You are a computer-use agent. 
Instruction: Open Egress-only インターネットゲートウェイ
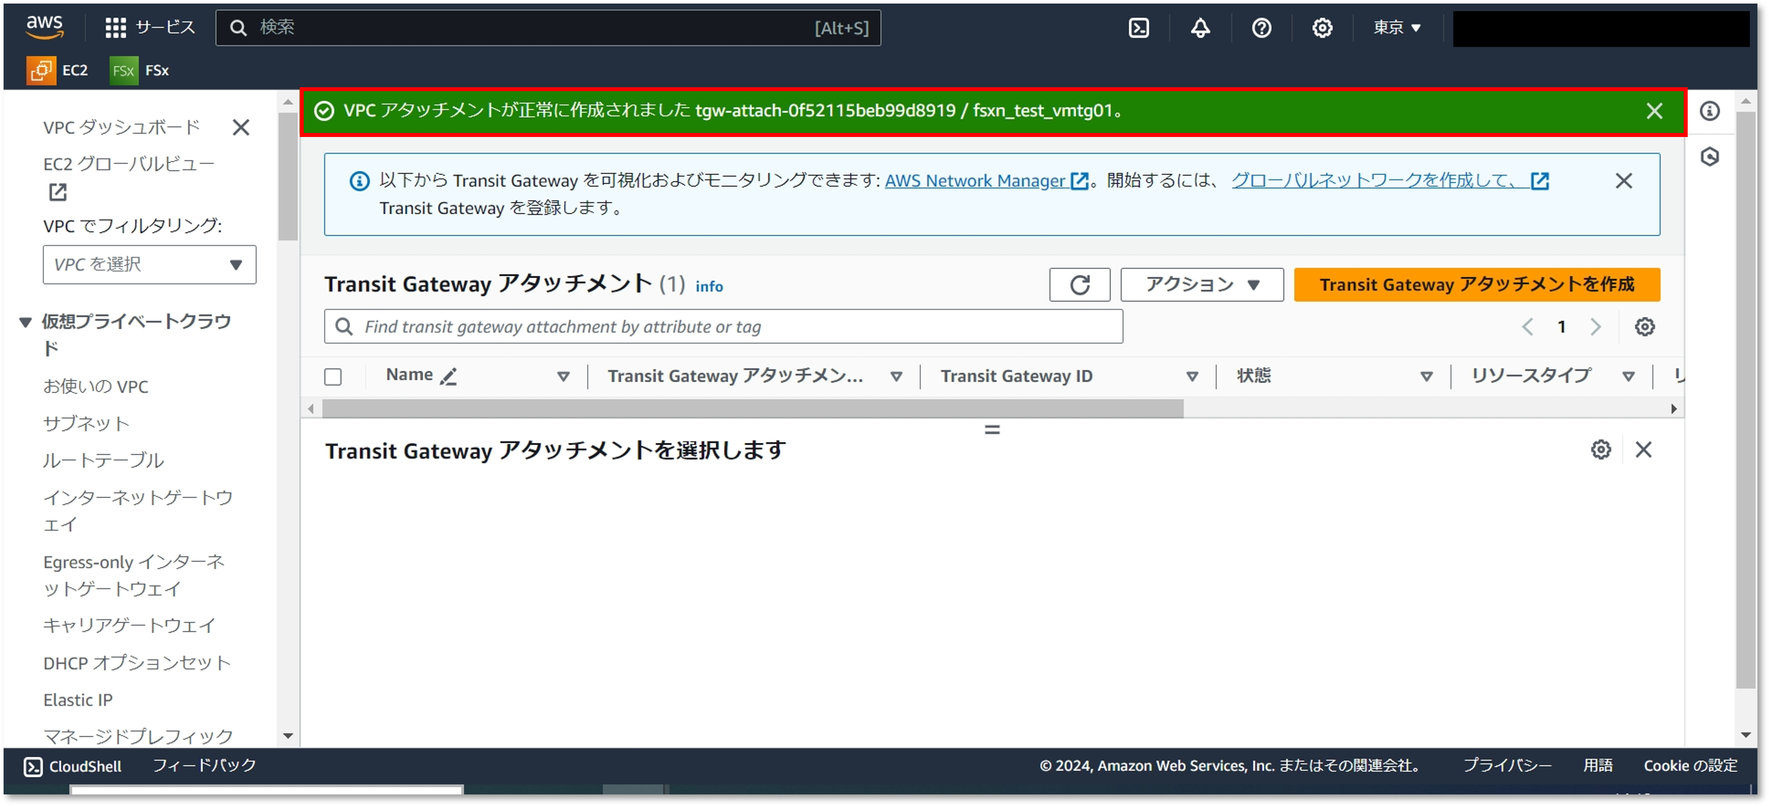click(x=134, y=575)
